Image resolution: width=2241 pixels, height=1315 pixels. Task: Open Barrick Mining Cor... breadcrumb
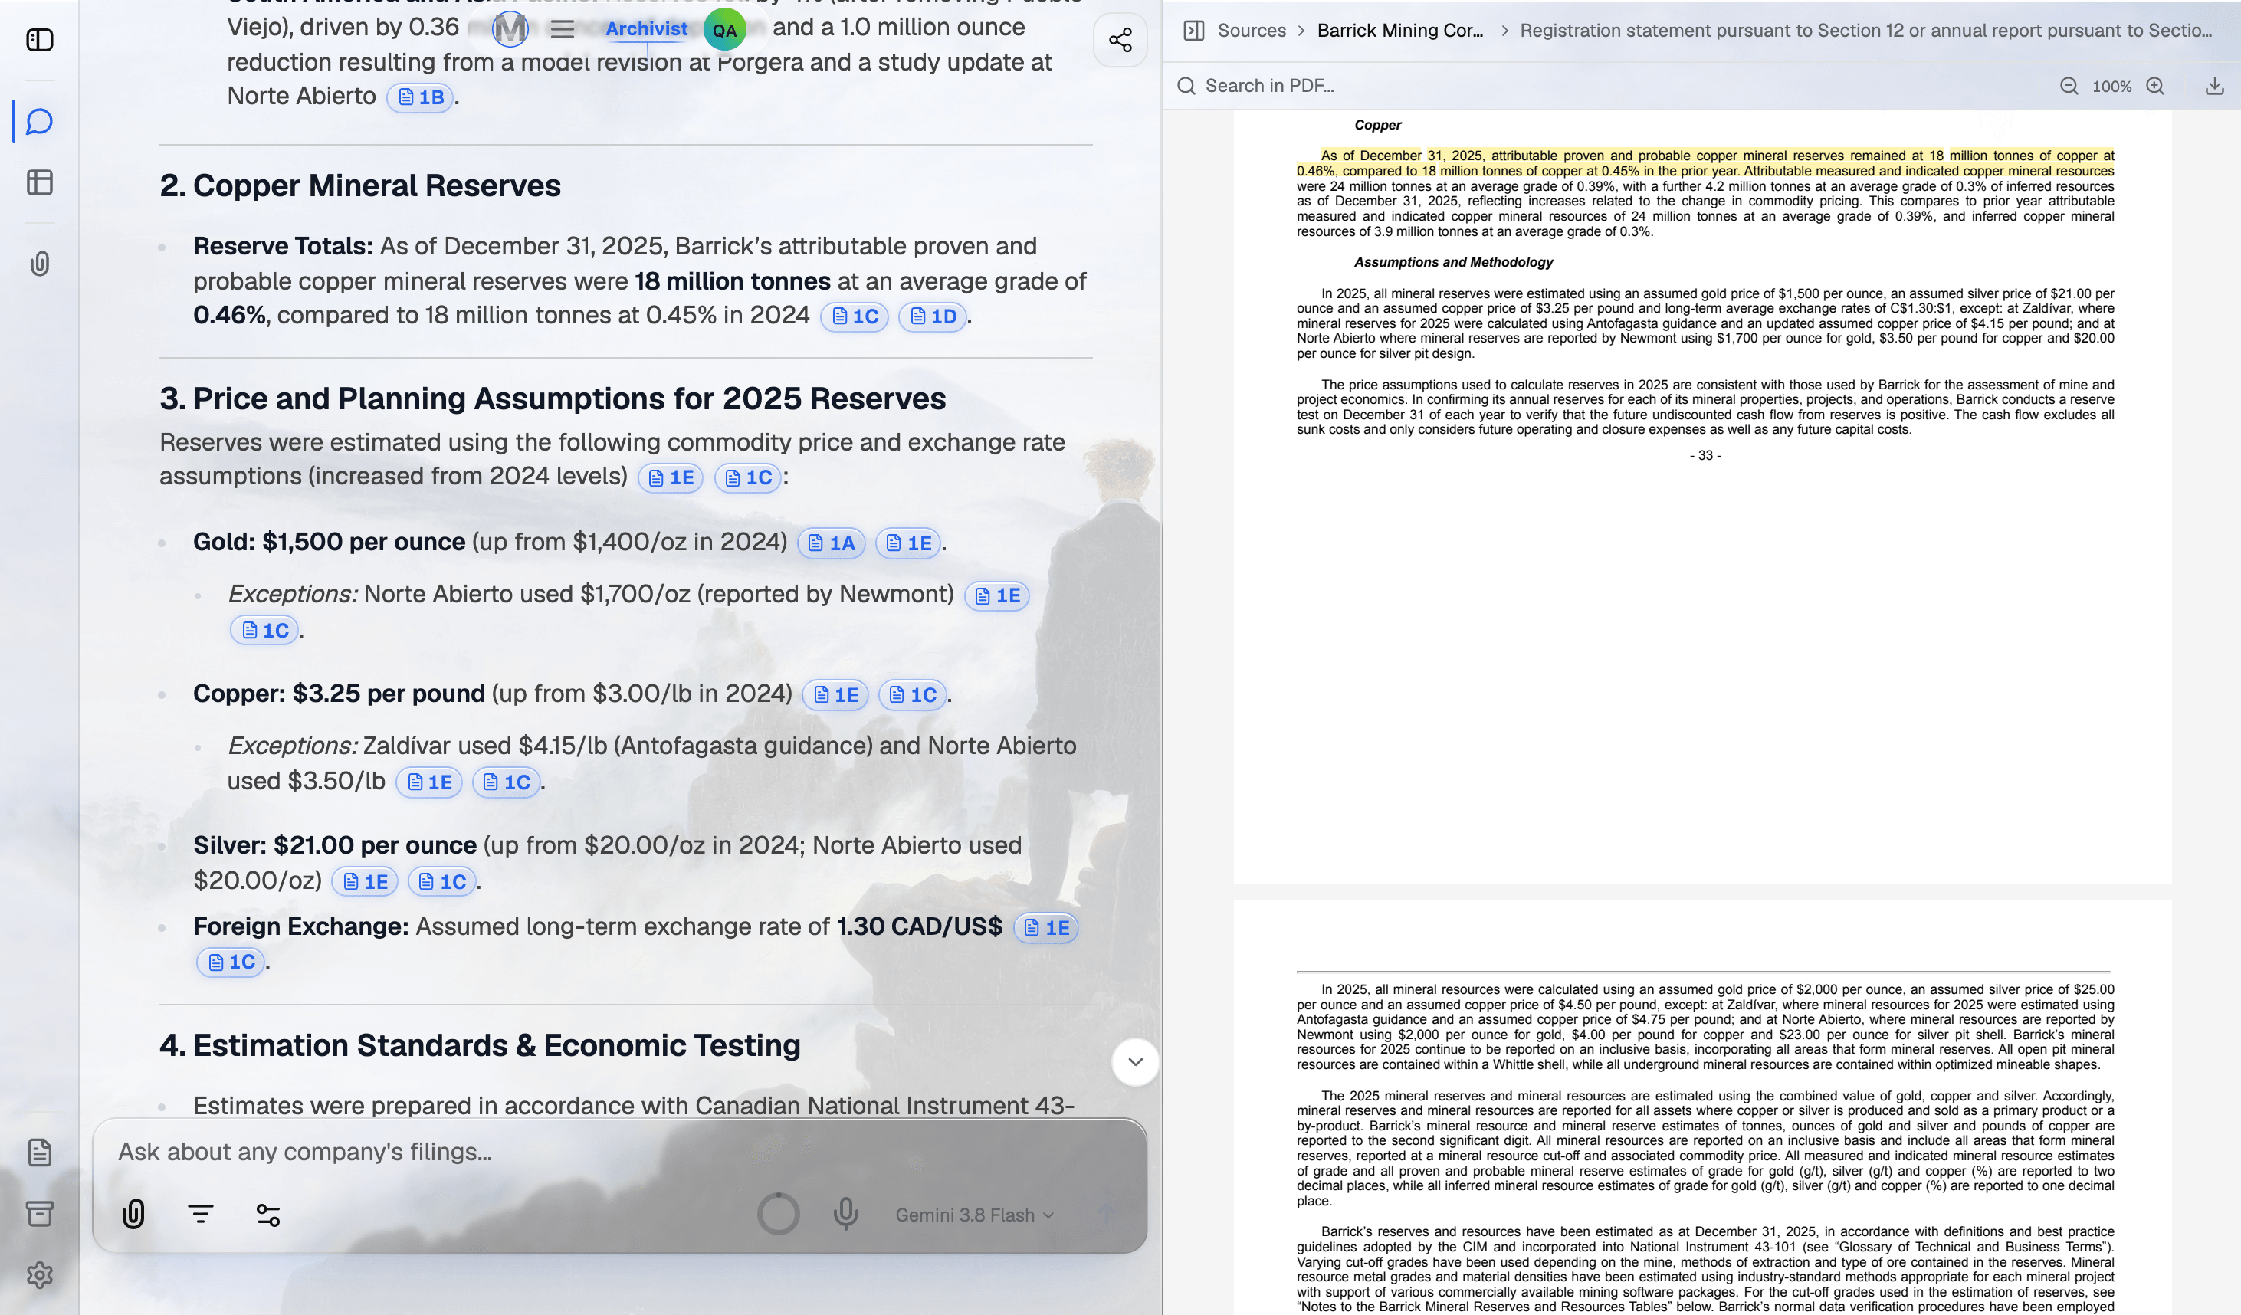pyautogui.click(x=1399, y=31)
